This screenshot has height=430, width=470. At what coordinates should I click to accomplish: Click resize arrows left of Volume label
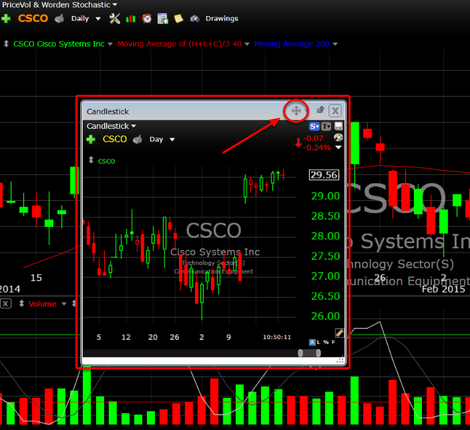(21, 304)
